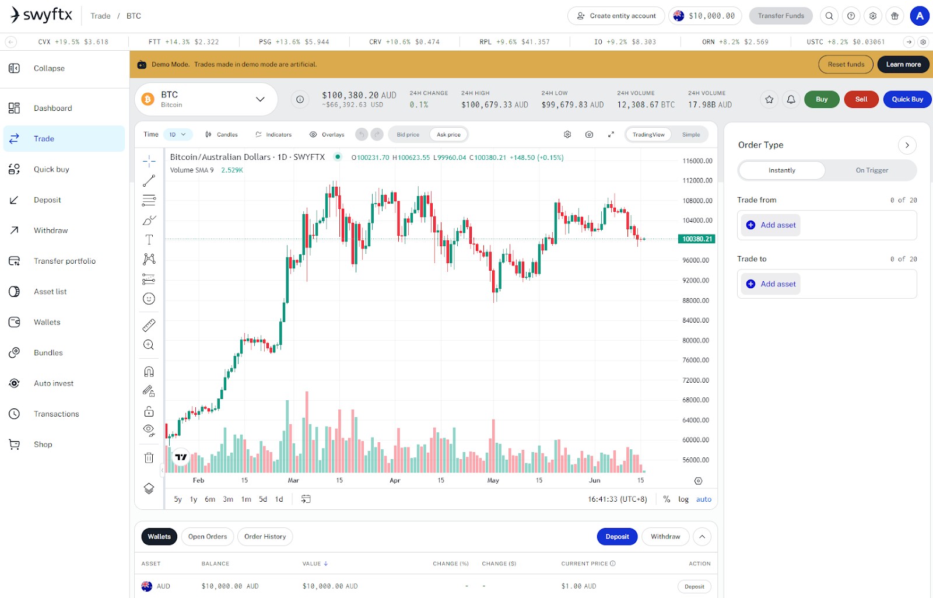
Task: Switch chart view to Simple
Action: [x=691, y=135]
